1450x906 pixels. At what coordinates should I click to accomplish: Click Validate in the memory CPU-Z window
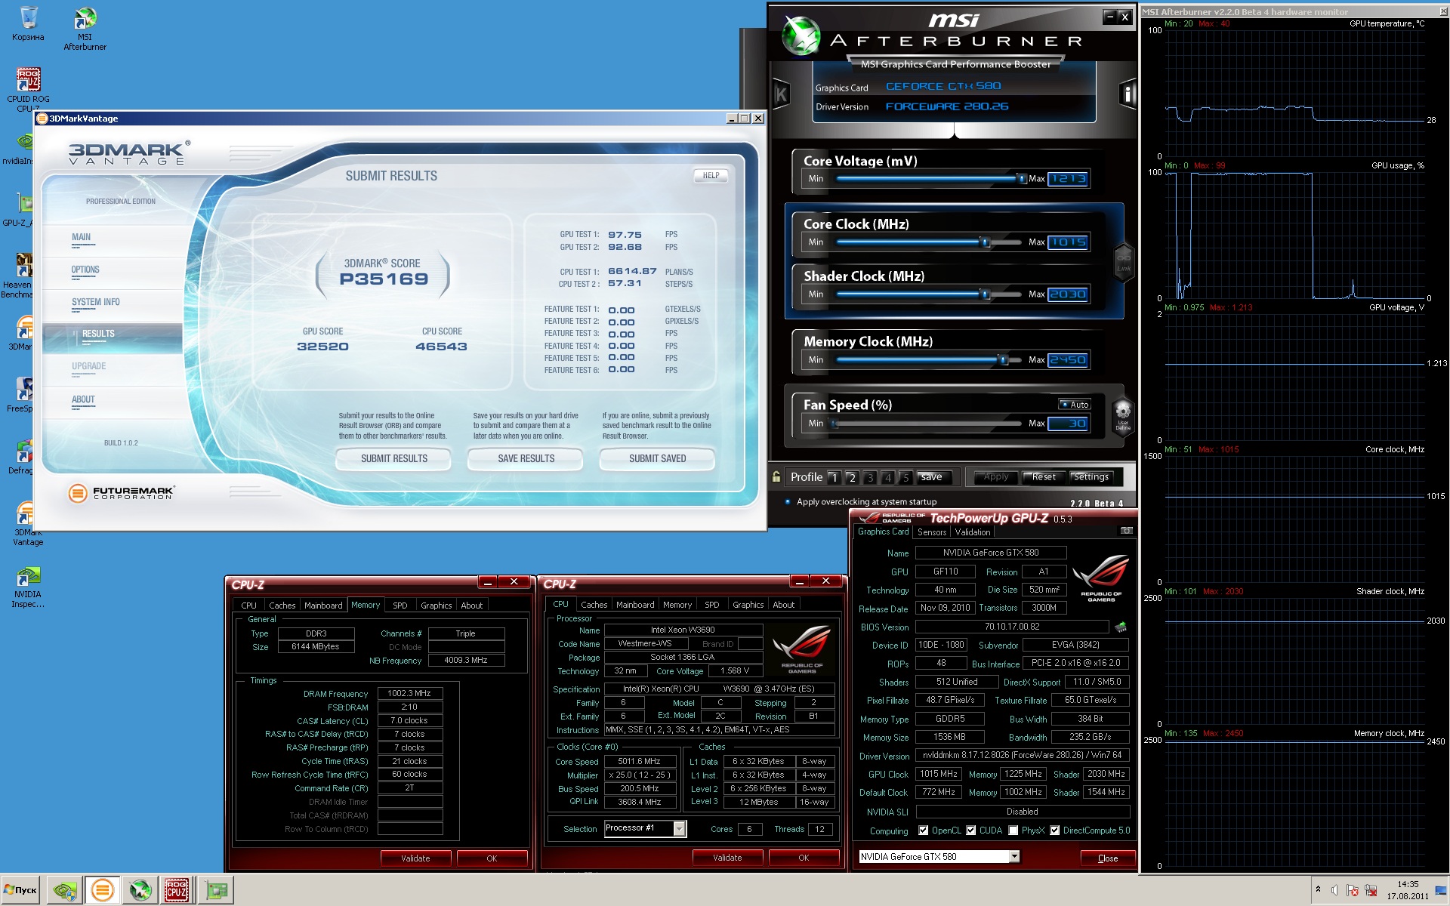tap(415, 858)
